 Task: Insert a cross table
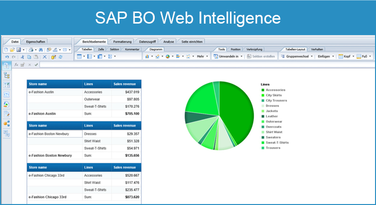pos(100,56)
